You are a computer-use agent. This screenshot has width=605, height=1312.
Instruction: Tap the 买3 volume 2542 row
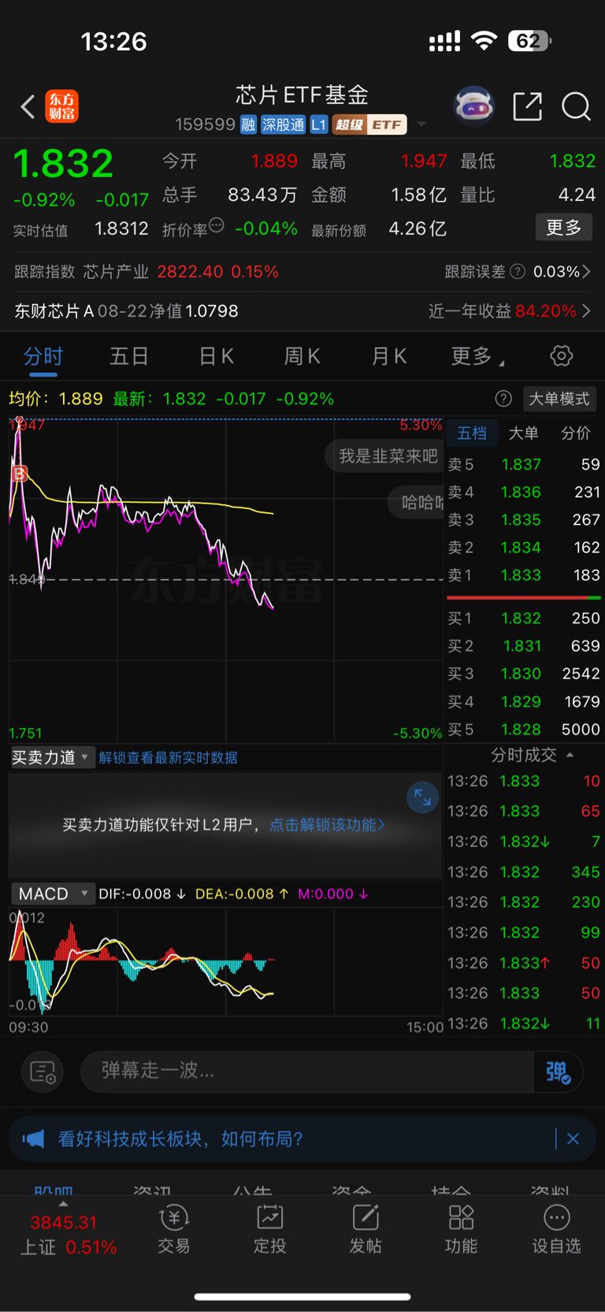point(524,674)
